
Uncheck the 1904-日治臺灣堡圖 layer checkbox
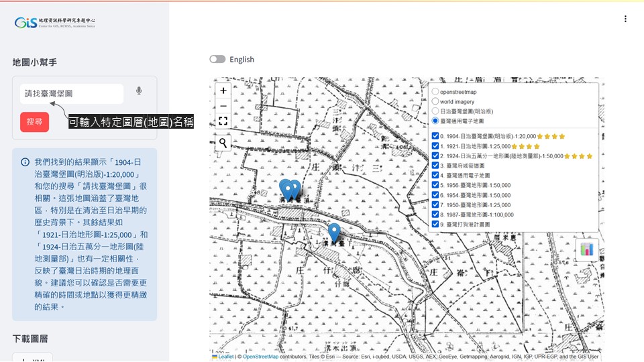(x=435, y=136)
